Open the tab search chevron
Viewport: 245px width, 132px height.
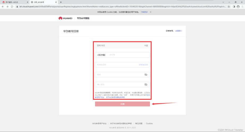tap(223, 2)
